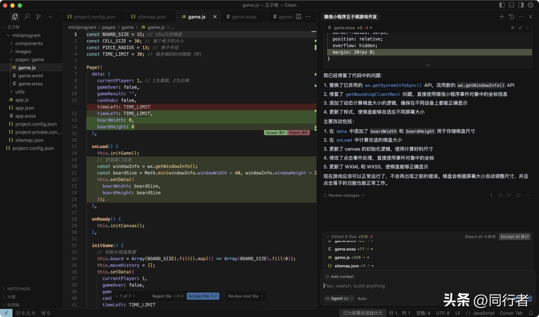Start a new chat with plus icon

[502, 16]
